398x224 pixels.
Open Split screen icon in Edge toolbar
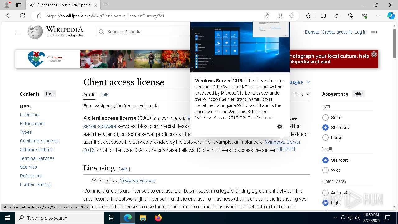(323, 16)
